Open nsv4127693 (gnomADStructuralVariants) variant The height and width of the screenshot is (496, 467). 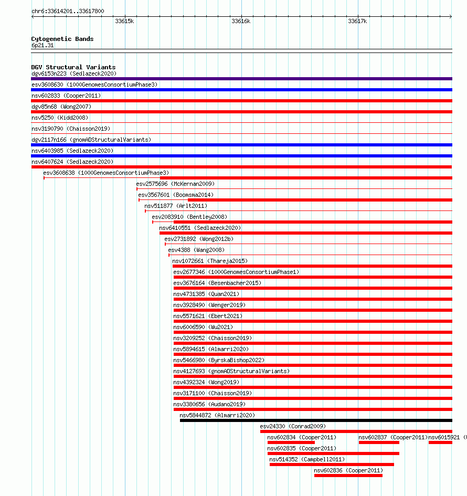point(231,372)
